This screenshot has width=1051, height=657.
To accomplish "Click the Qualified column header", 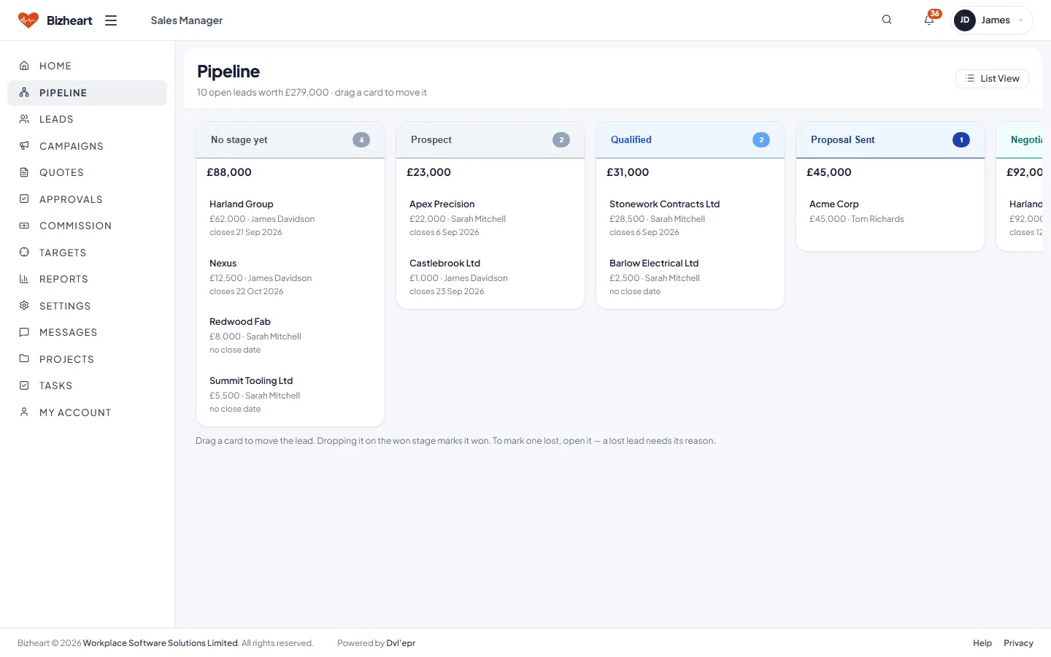I will 690,140.
